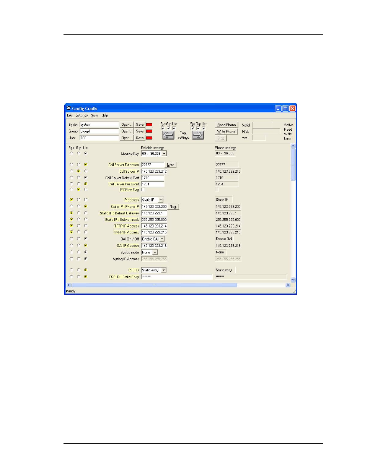Viewport: 365px width, 472px height.
Task: Open the File menu
Action: coord(69,115)
